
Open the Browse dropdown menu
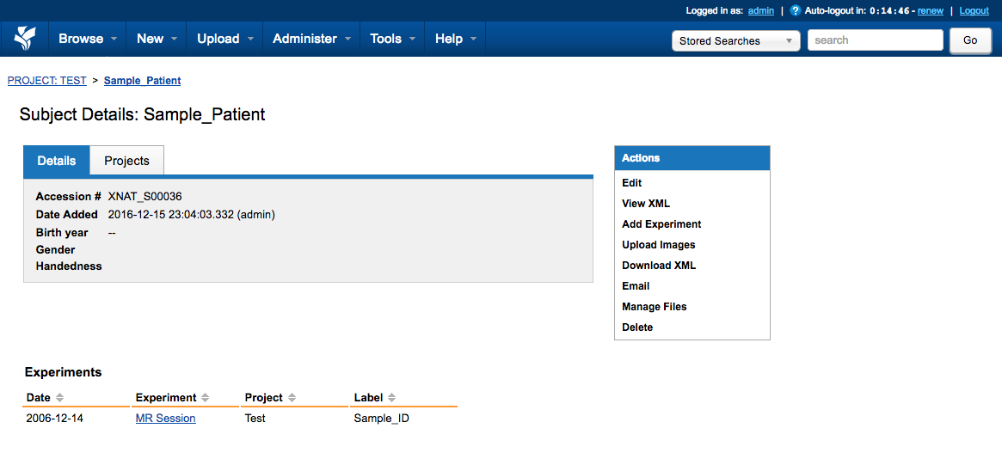tap(88, 39)
